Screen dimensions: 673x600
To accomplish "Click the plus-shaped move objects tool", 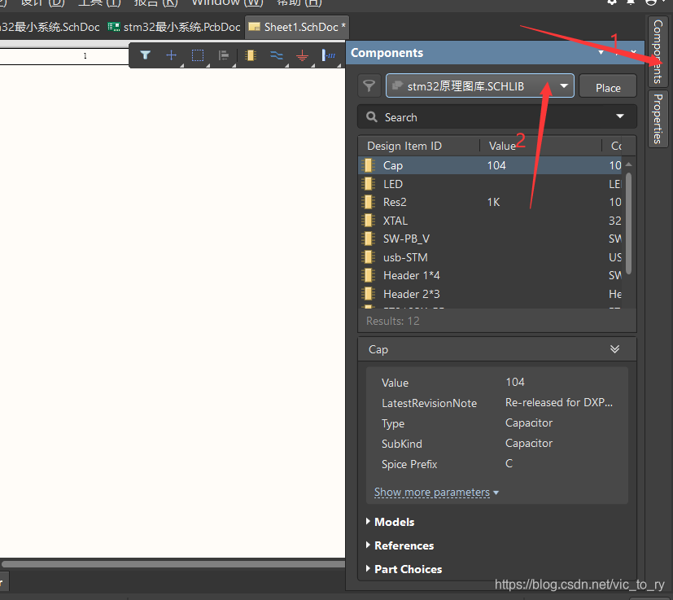I will pos(171,55).
